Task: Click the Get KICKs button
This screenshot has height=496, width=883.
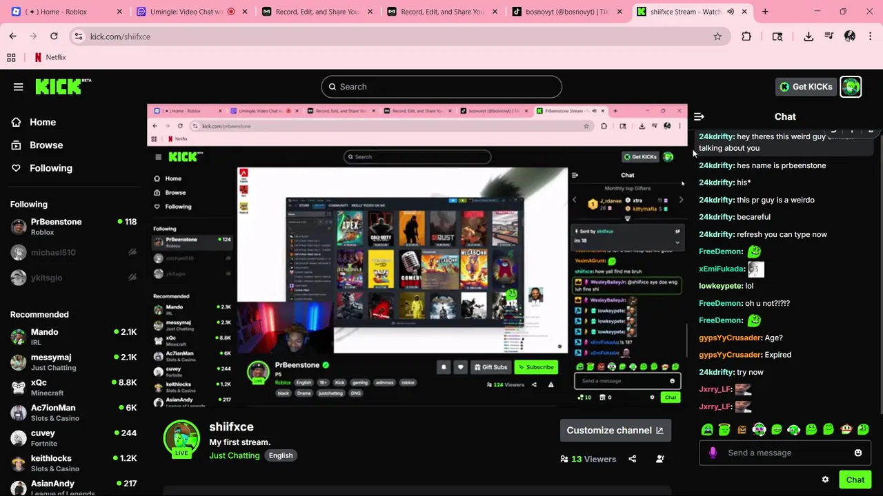Action: click(806, 87)
